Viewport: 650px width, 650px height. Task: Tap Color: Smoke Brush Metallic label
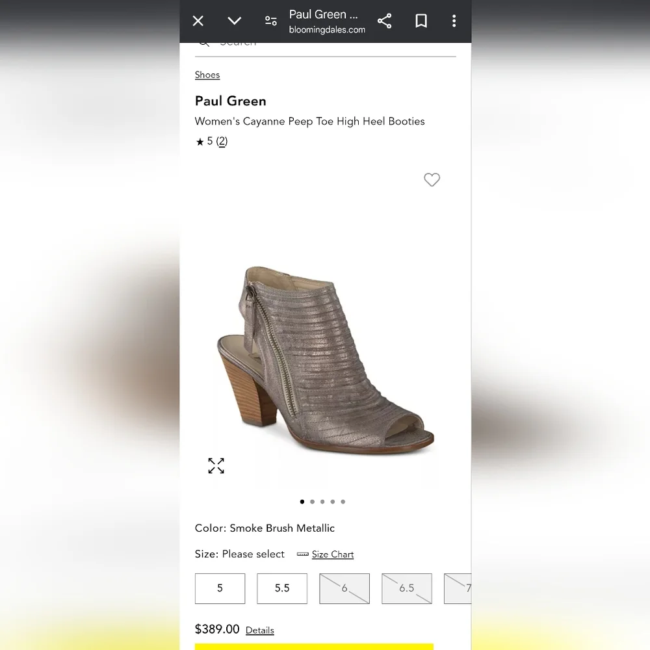265,528
